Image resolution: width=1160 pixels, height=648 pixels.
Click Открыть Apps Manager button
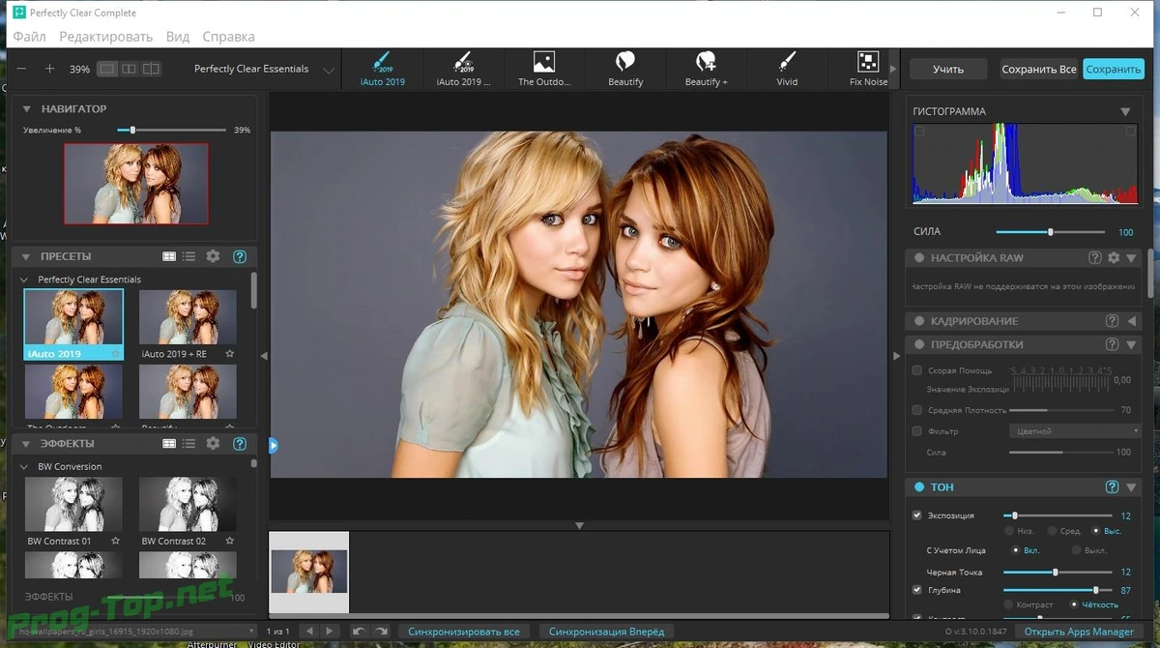[1080, 632]
